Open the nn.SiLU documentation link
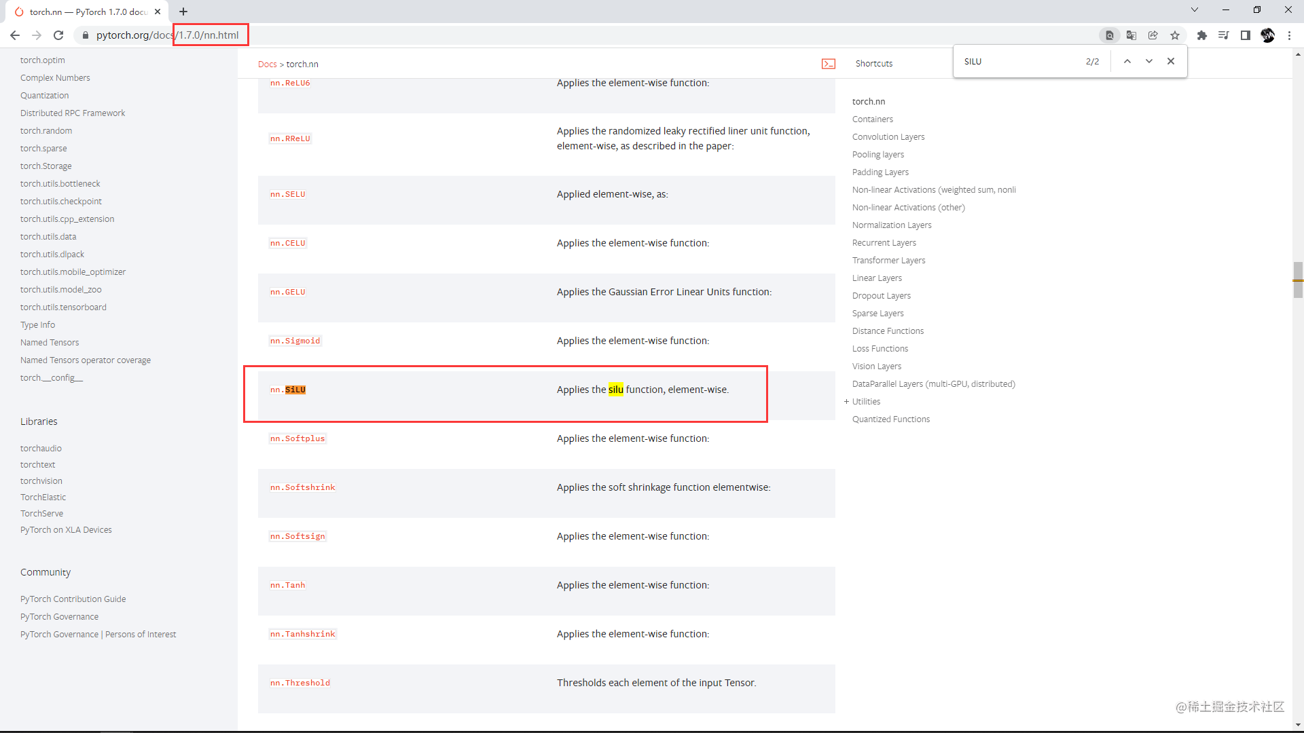 pyautogui.click(x=288, y=390)
